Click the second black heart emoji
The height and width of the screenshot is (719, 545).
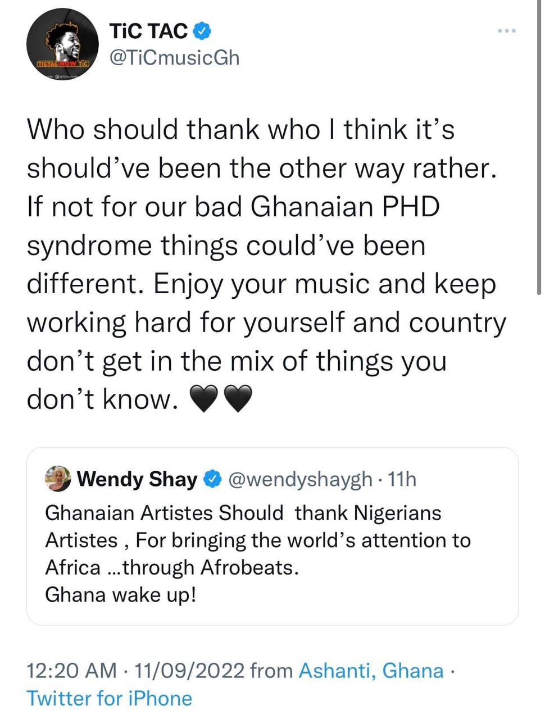(x=238, y=399)
